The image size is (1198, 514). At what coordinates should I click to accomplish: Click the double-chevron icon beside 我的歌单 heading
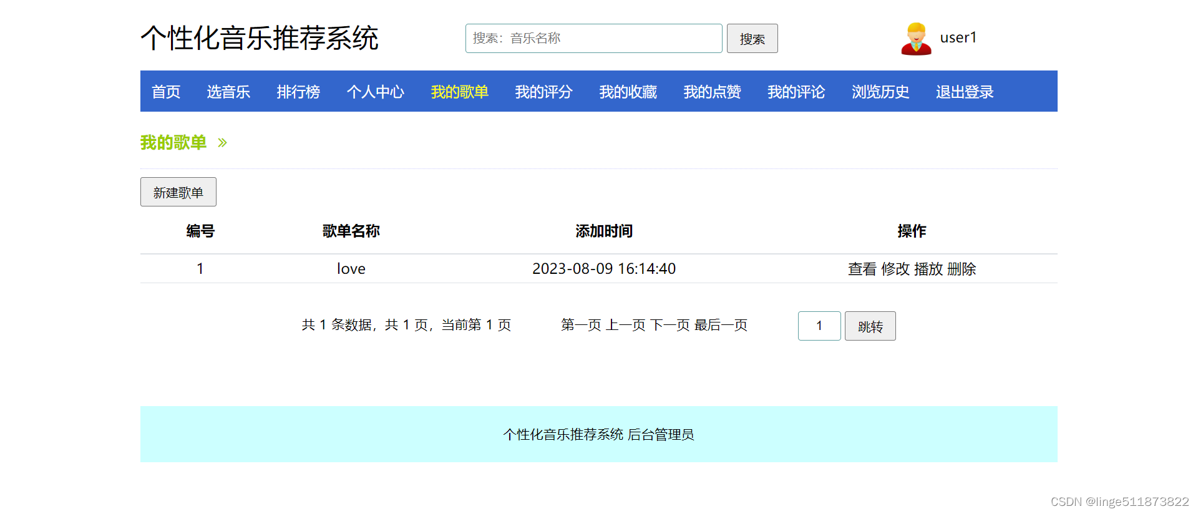tap(222, 143)
